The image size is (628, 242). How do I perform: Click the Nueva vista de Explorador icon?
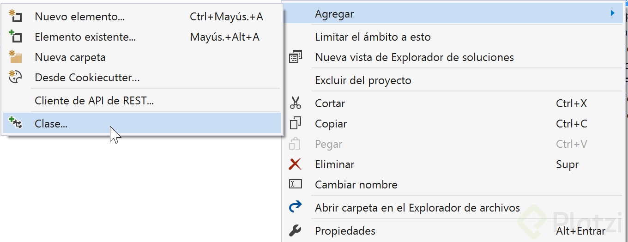pos(295,57)
